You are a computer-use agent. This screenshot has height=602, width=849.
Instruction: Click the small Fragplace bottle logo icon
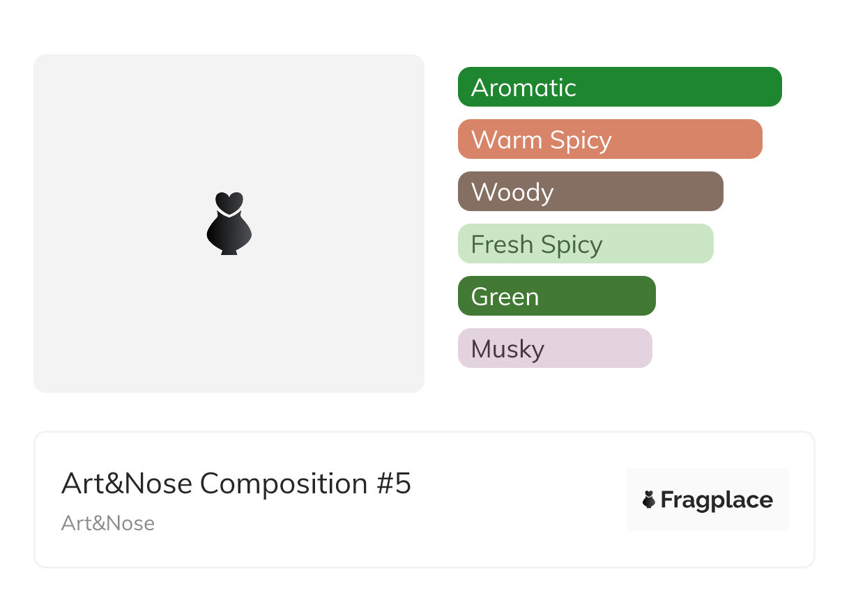point(649,500)
